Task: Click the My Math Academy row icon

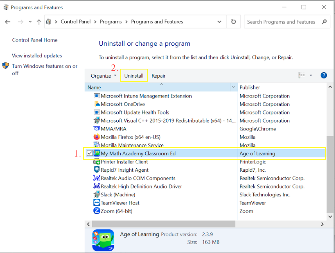Action: click(97, 153)
